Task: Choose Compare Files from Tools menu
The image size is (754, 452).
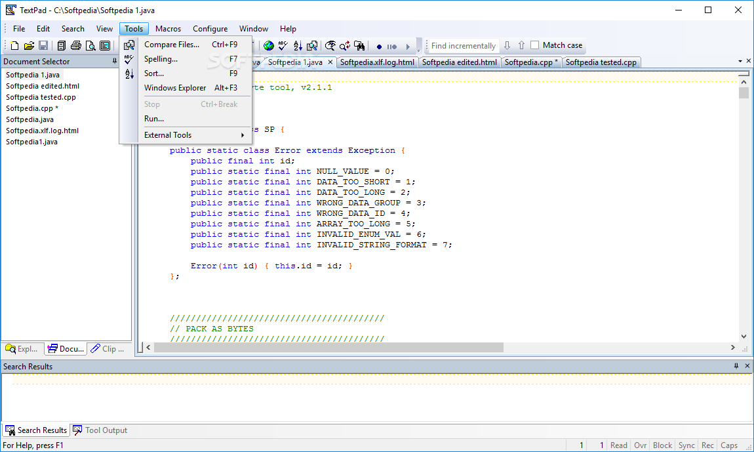Action: pyautogui.click(x=172, y=45)
